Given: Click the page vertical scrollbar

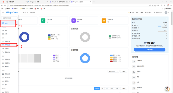Looking at the screenshot, I should (x=172, y=18).
